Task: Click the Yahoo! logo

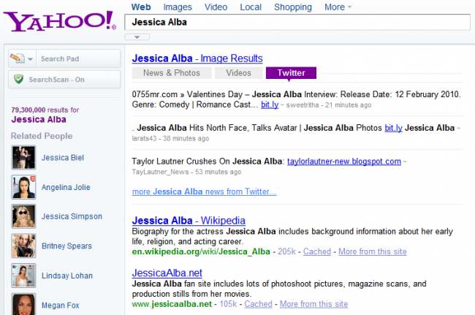Action: click(x=60, y=21)
